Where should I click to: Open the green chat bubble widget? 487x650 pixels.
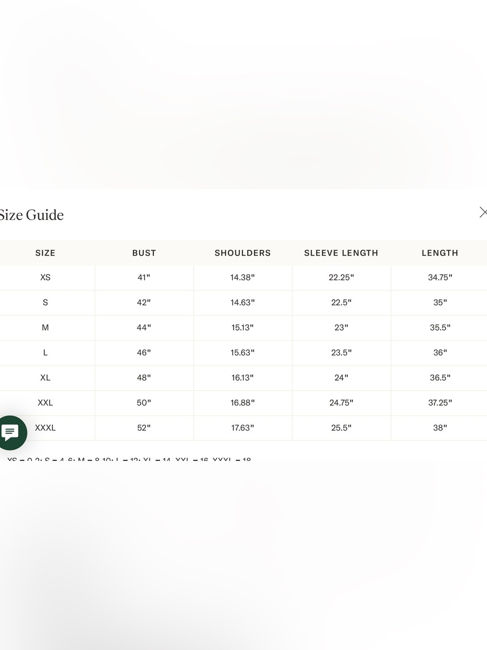click(11, 433)
